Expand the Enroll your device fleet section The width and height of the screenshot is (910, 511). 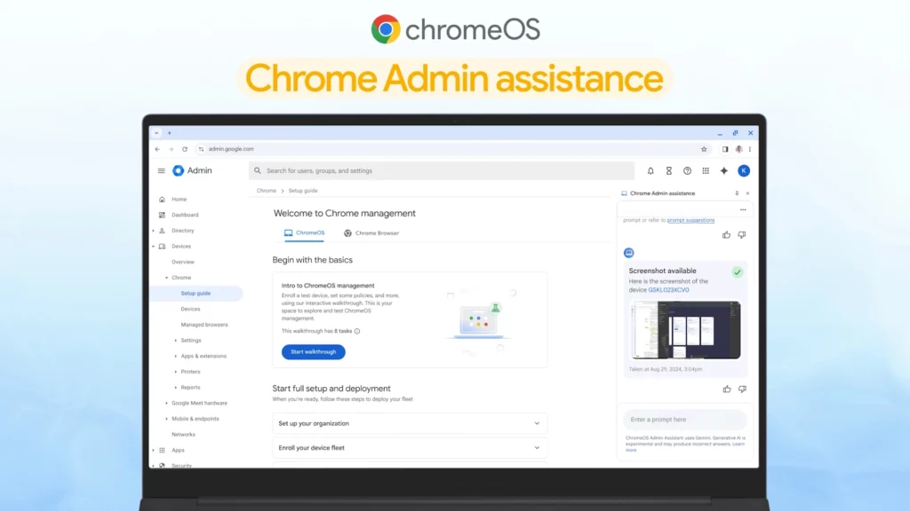(x=537, y=448)
